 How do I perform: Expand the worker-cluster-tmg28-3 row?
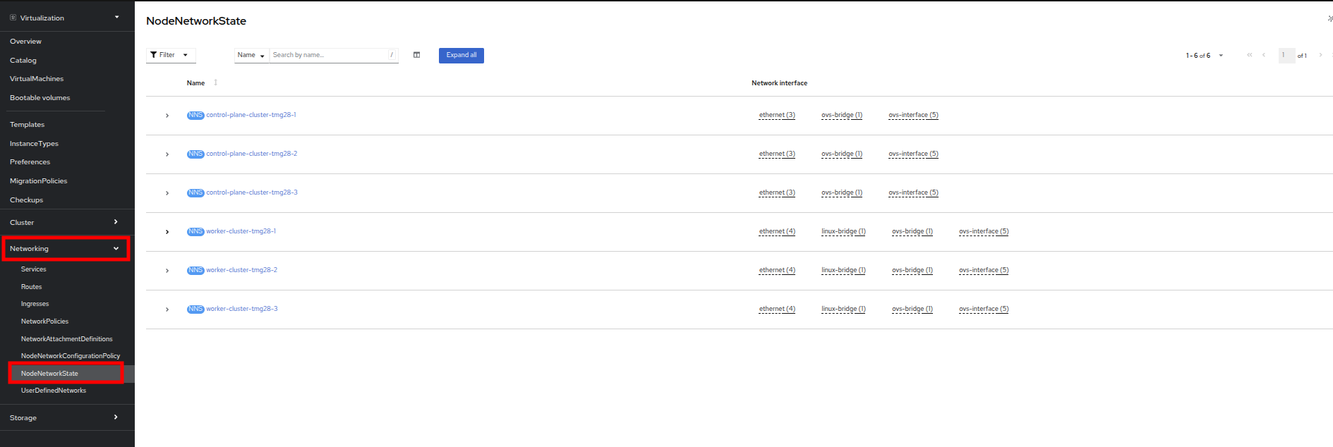pos(167,310)
